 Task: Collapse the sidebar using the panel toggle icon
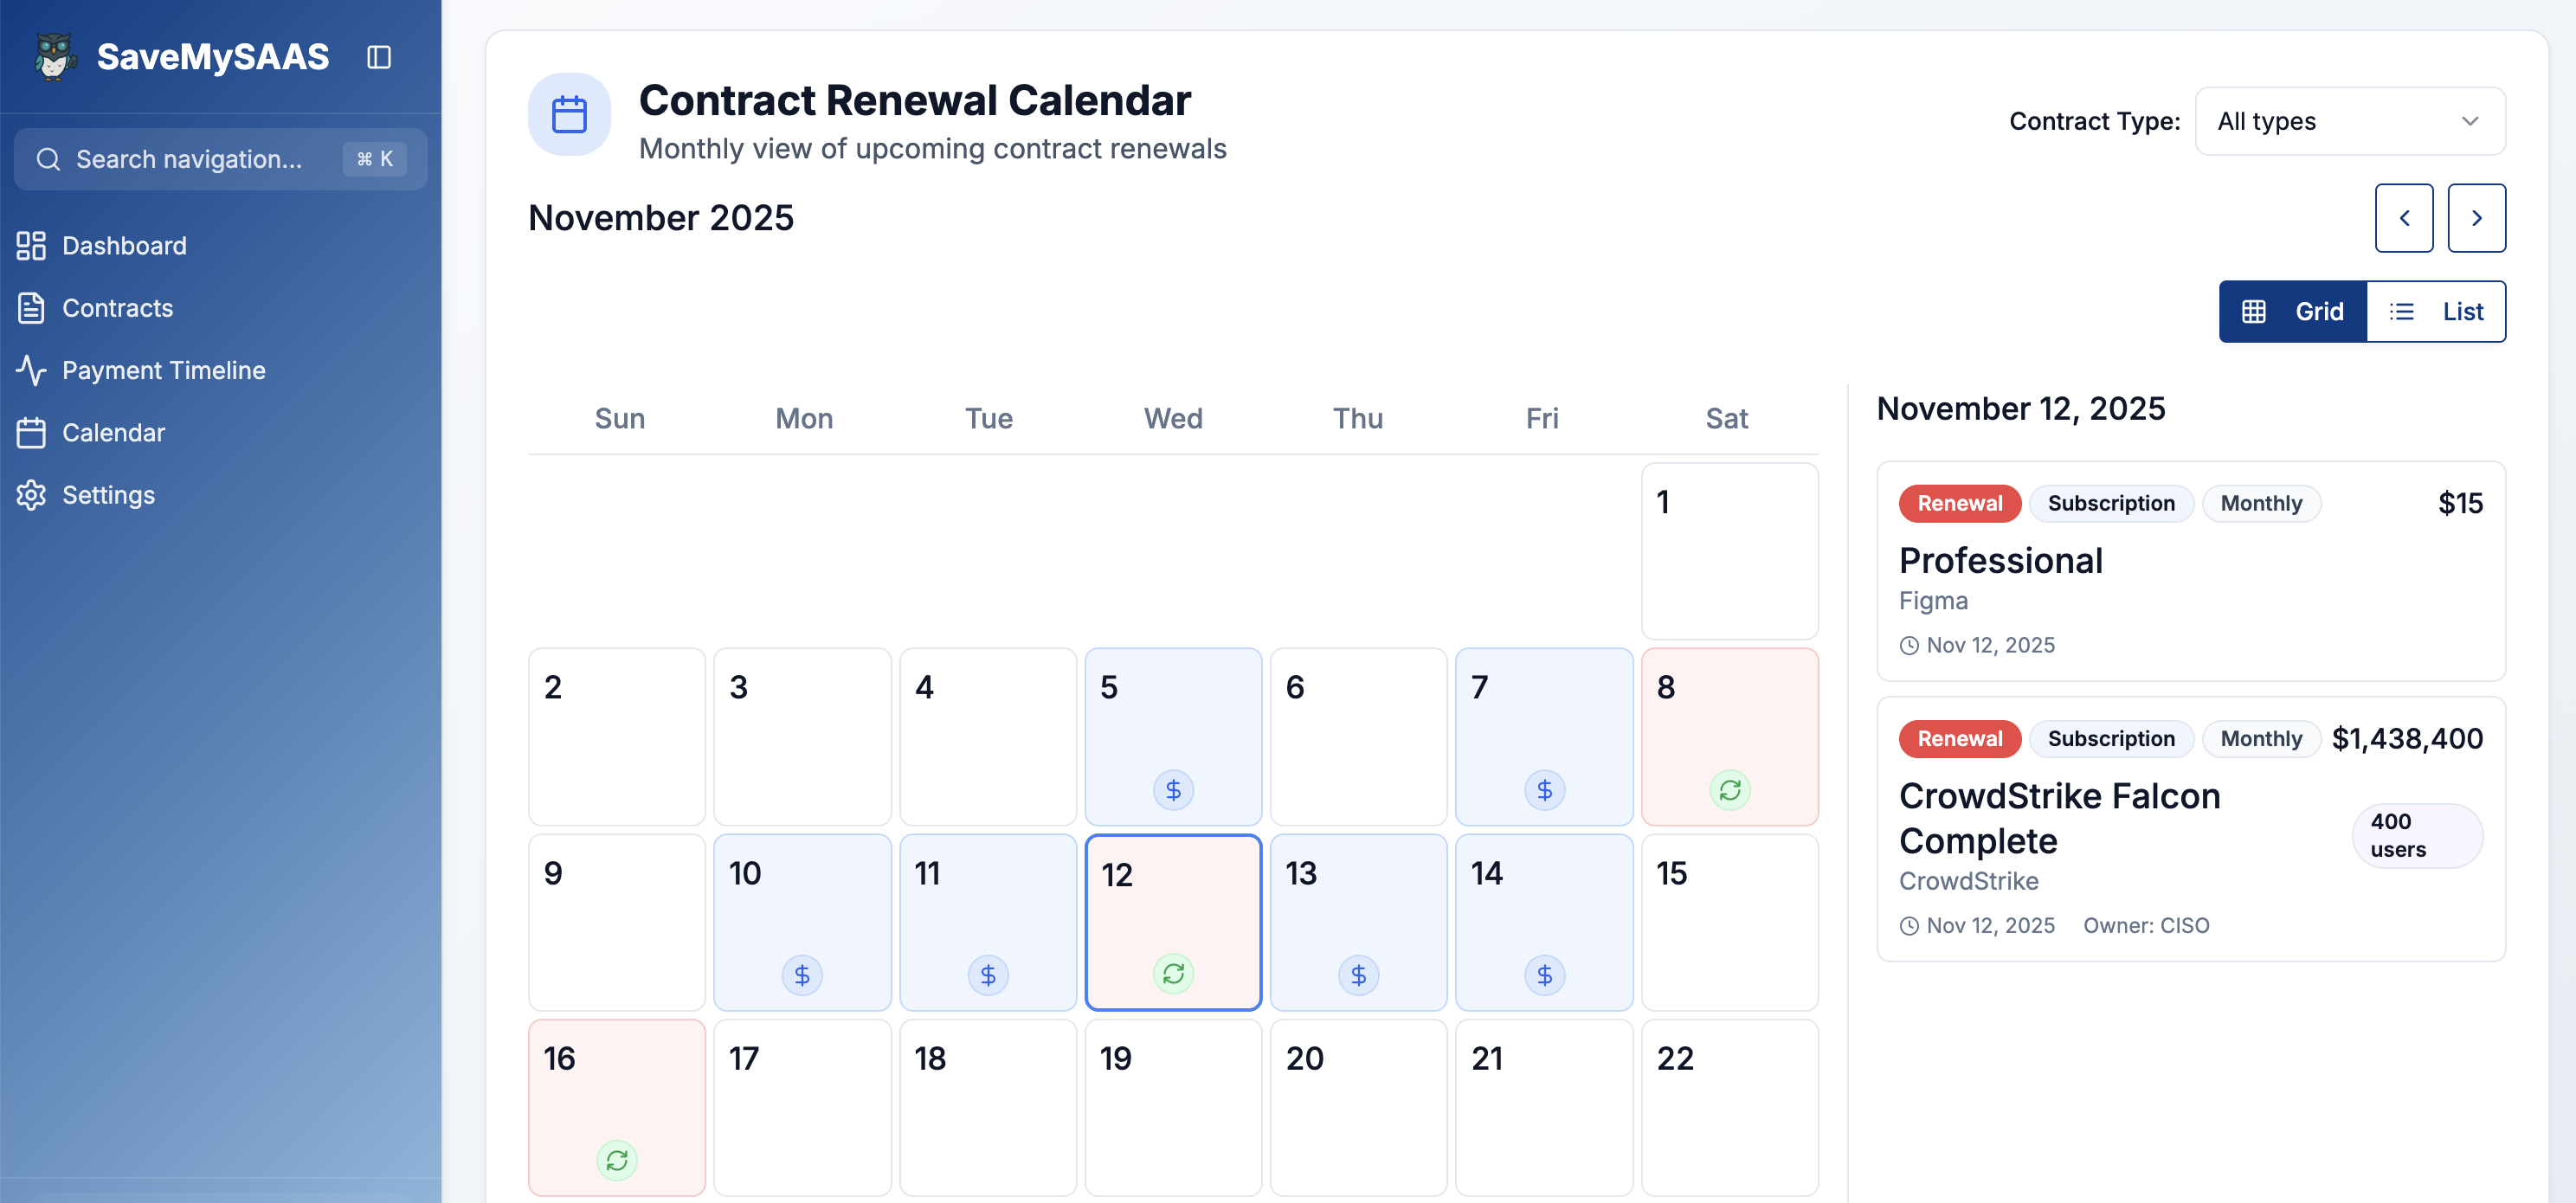tap(378, 57)
